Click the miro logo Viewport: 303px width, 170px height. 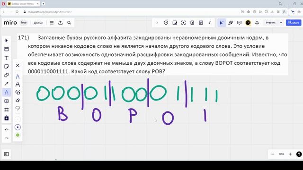(10, 23)
